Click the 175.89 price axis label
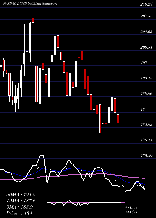The image size is (156, 218). coord(146,155)
